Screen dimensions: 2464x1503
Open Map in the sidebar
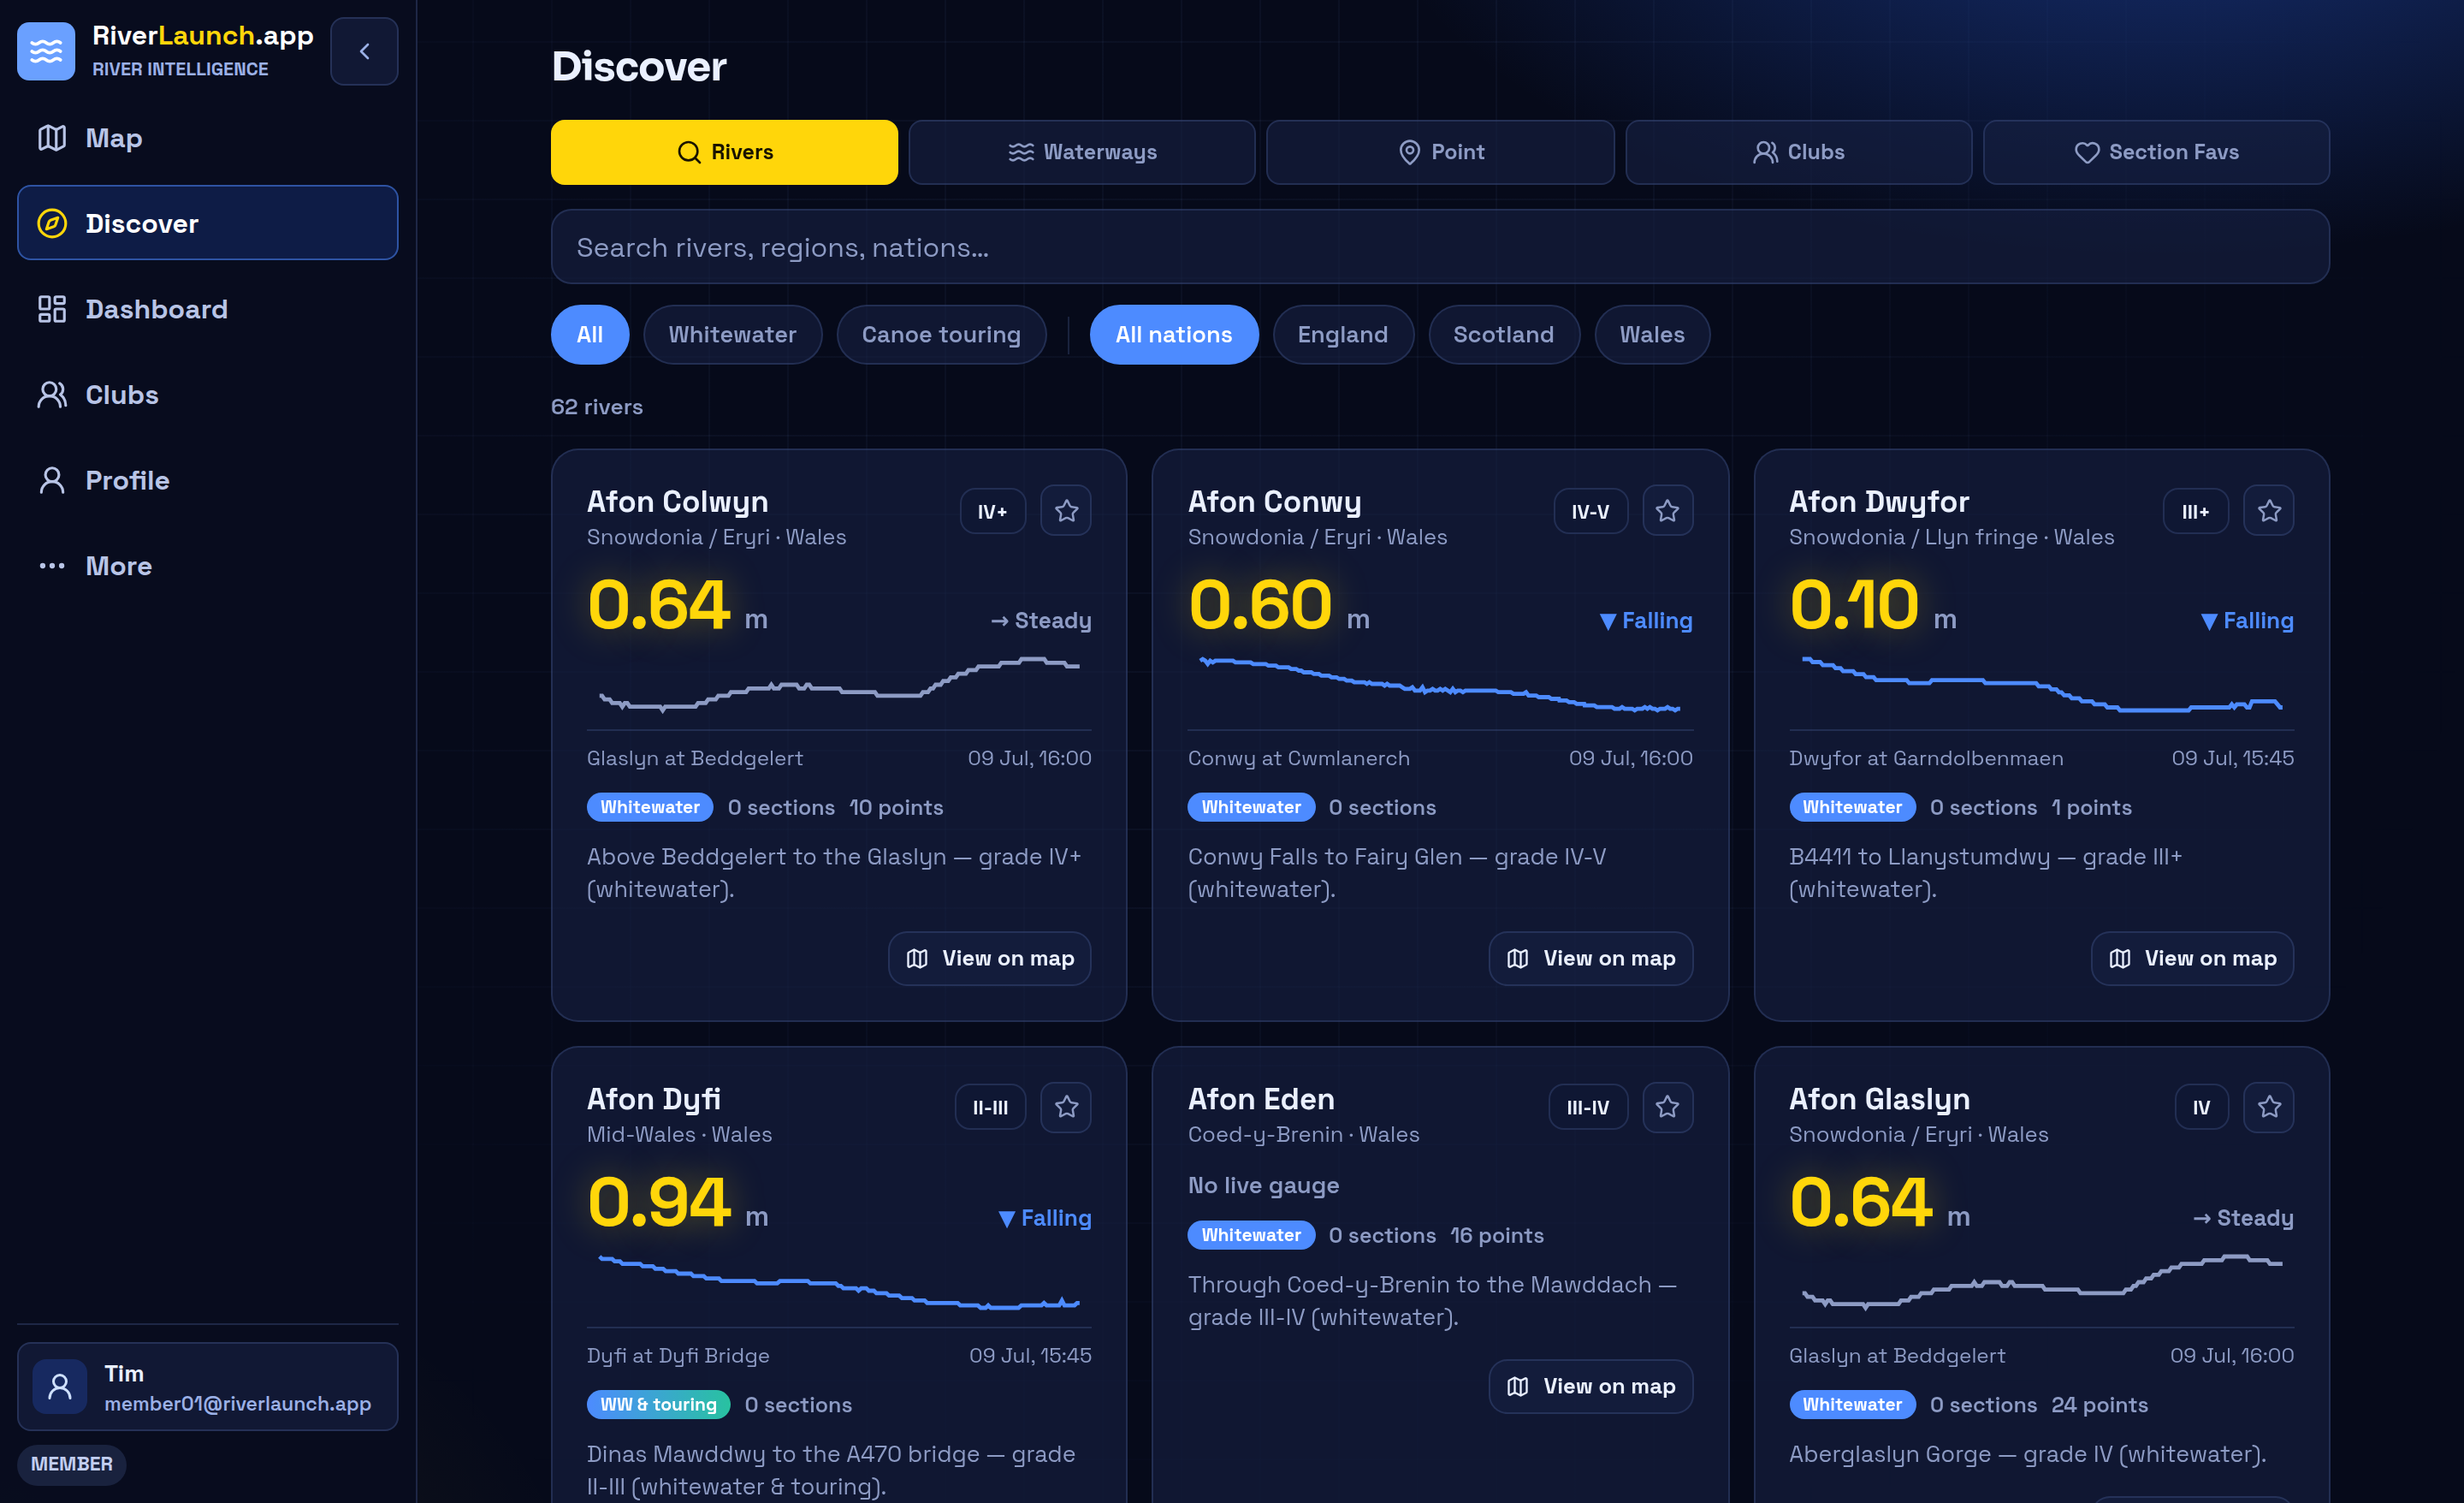click(x=207, y=138)
